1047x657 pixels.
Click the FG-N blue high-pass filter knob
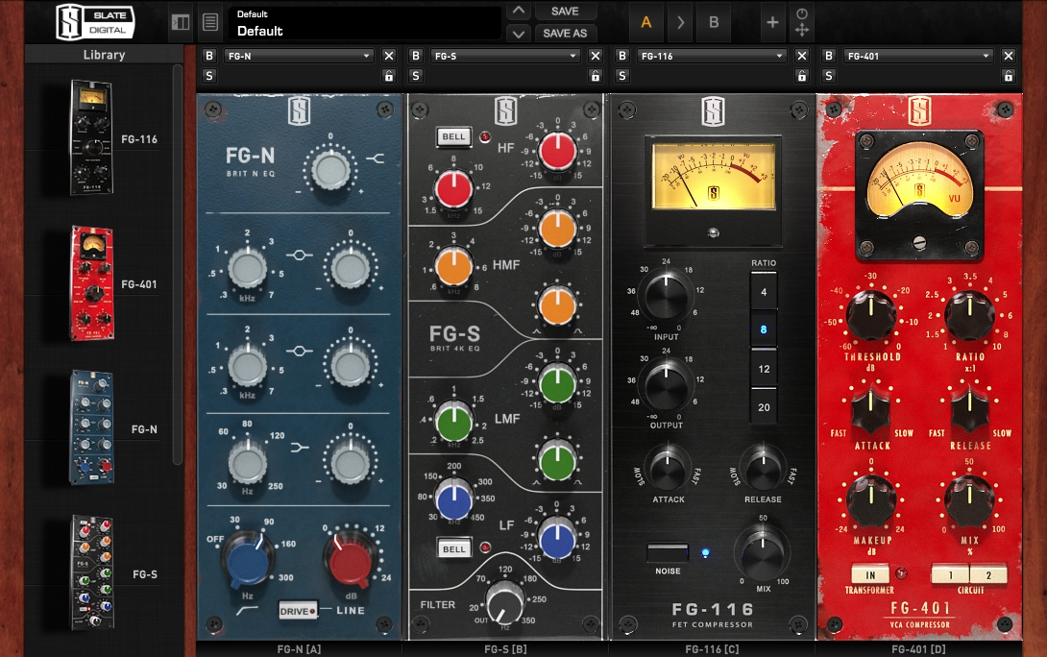point(248,560)
